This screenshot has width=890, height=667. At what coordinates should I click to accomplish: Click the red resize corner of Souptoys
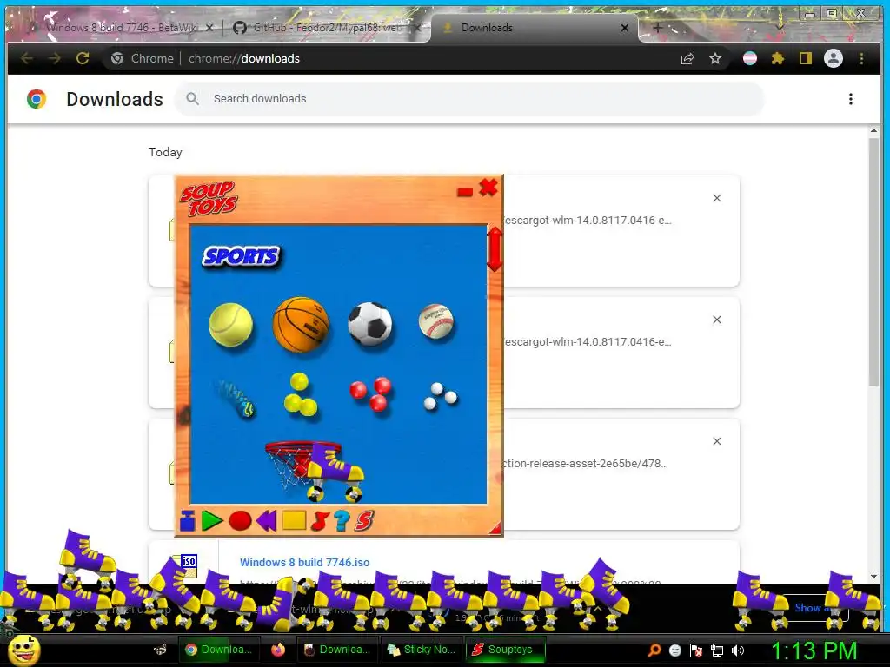tap(495, 529)
